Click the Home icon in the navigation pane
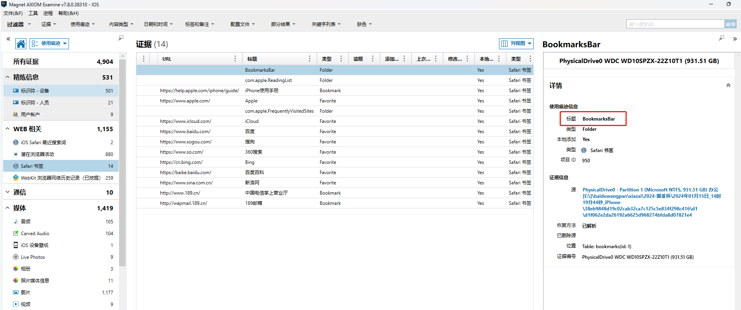This screenshot has height=310, width=741. [21, 43]
